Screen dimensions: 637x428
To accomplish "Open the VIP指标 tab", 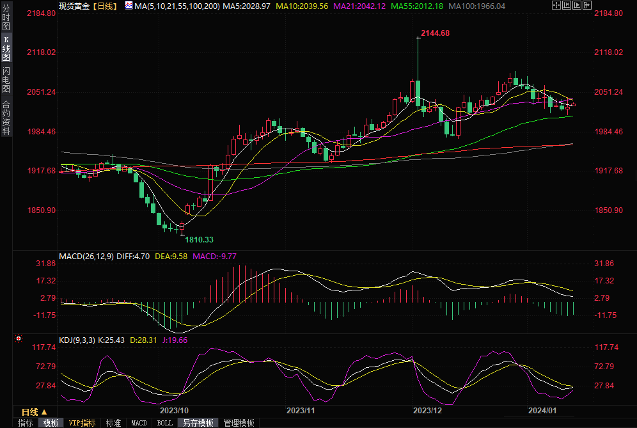I will pos(82,423).
